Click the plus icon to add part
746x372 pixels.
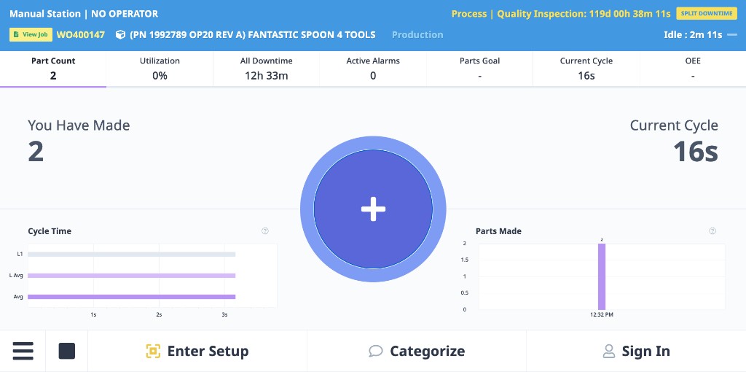pos(373,209)
